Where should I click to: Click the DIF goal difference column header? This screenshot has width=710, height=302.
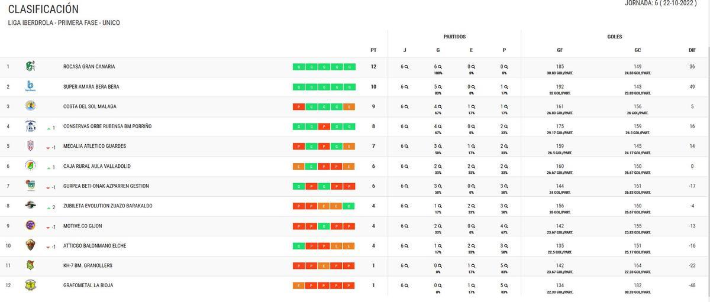coord(692,50)
